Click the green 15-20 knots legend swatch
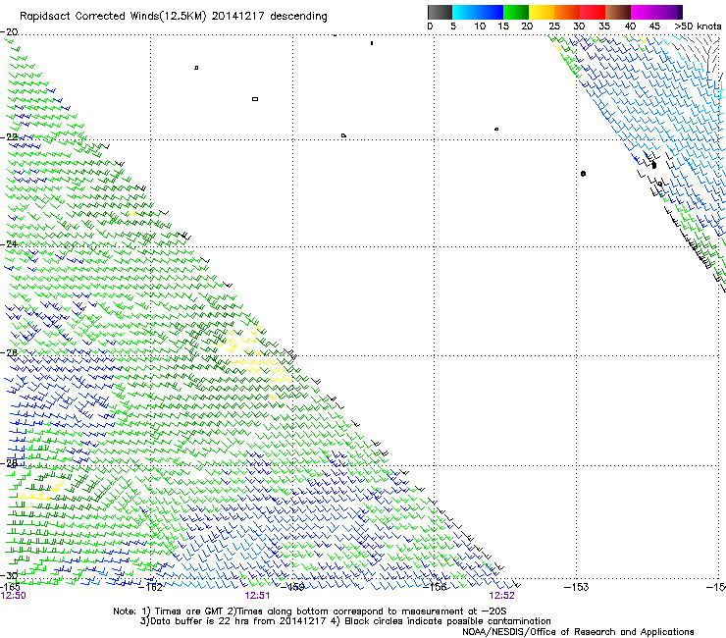Screen dimensions: 726x638 [516, 12]
